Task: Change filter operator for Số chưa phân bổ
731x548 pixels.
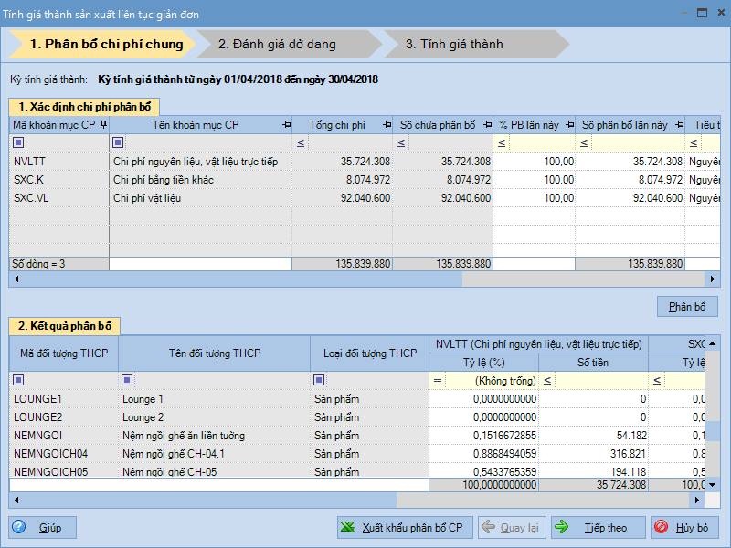Action: point(401,143)
